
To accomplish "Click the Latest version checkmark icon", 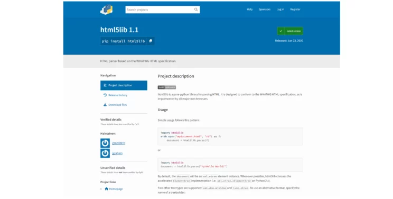I will [x=280, y=31].
